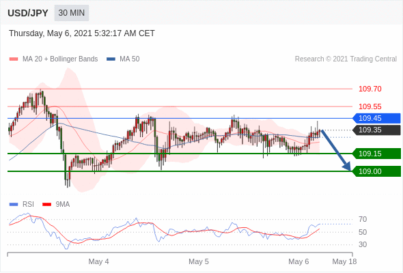Click the RSI 50 level label
The width and height of the screenshot is (403, 273).
pos(363,232)
